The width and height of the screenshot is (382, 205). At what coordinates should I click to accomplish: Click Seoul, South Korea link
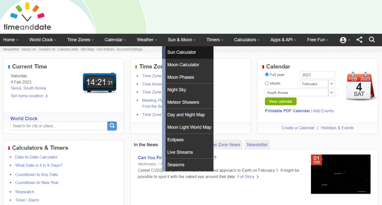[28, 88]
